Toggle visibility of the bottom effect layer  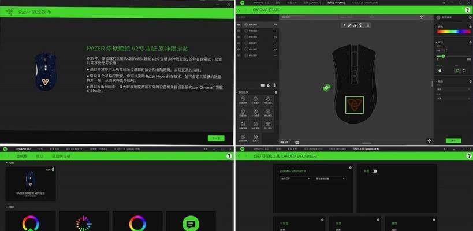[x=239, y=55]
